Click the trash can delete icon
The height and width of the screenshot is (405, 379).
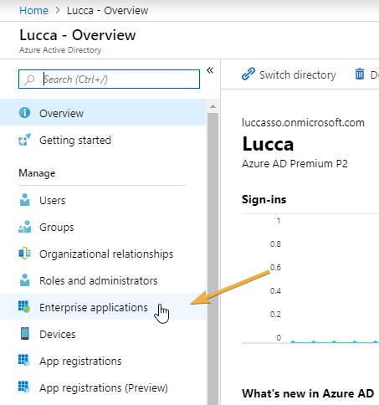[360, 74]
